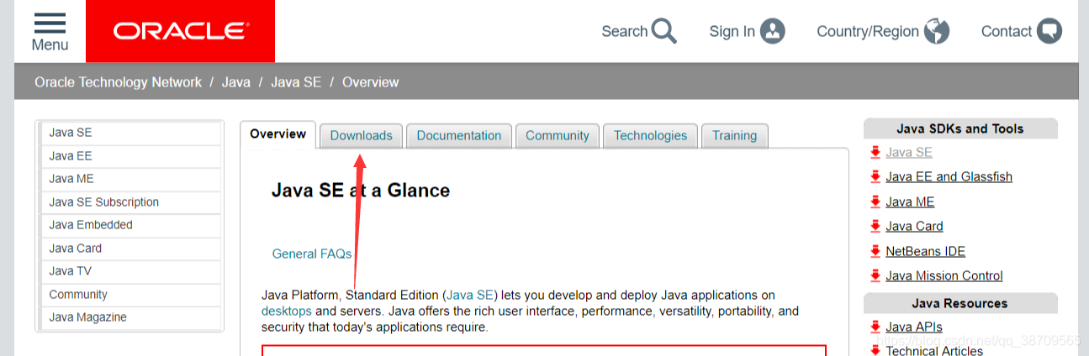1089x356 pixels.
Task: Open the General FAQs link
Action: tap(312, 254)
